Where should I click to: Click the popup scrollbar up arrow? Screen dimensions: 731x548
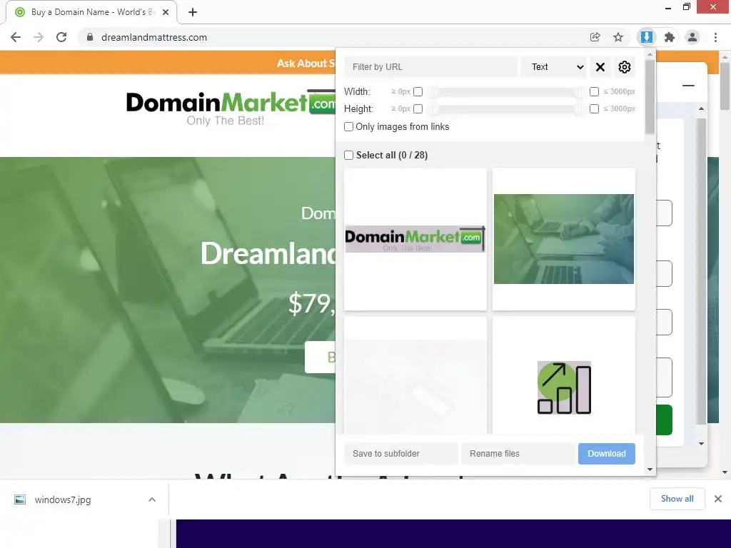pos(650,54)
